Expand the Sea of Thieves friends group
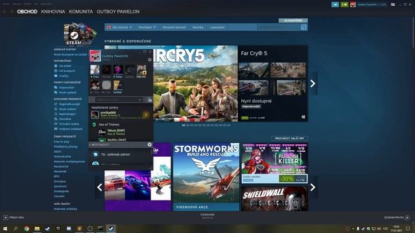The width and height of the screenshot is (415, 233). click(109, 124)
